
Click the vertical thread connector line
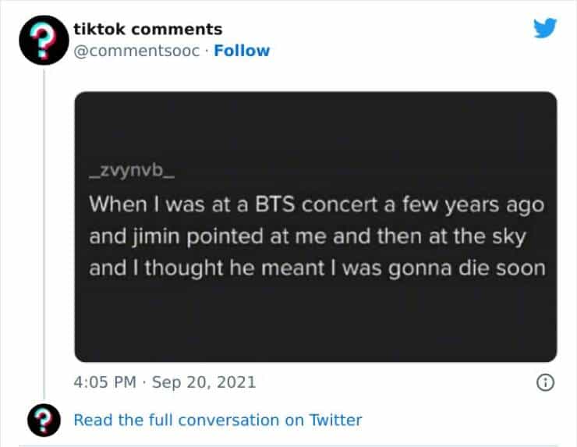(44, 234)
